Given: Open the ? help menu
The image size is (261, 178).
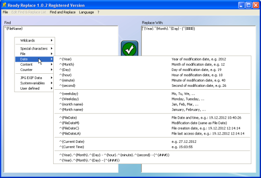Looking at the screenshot, I should (99, 12).
